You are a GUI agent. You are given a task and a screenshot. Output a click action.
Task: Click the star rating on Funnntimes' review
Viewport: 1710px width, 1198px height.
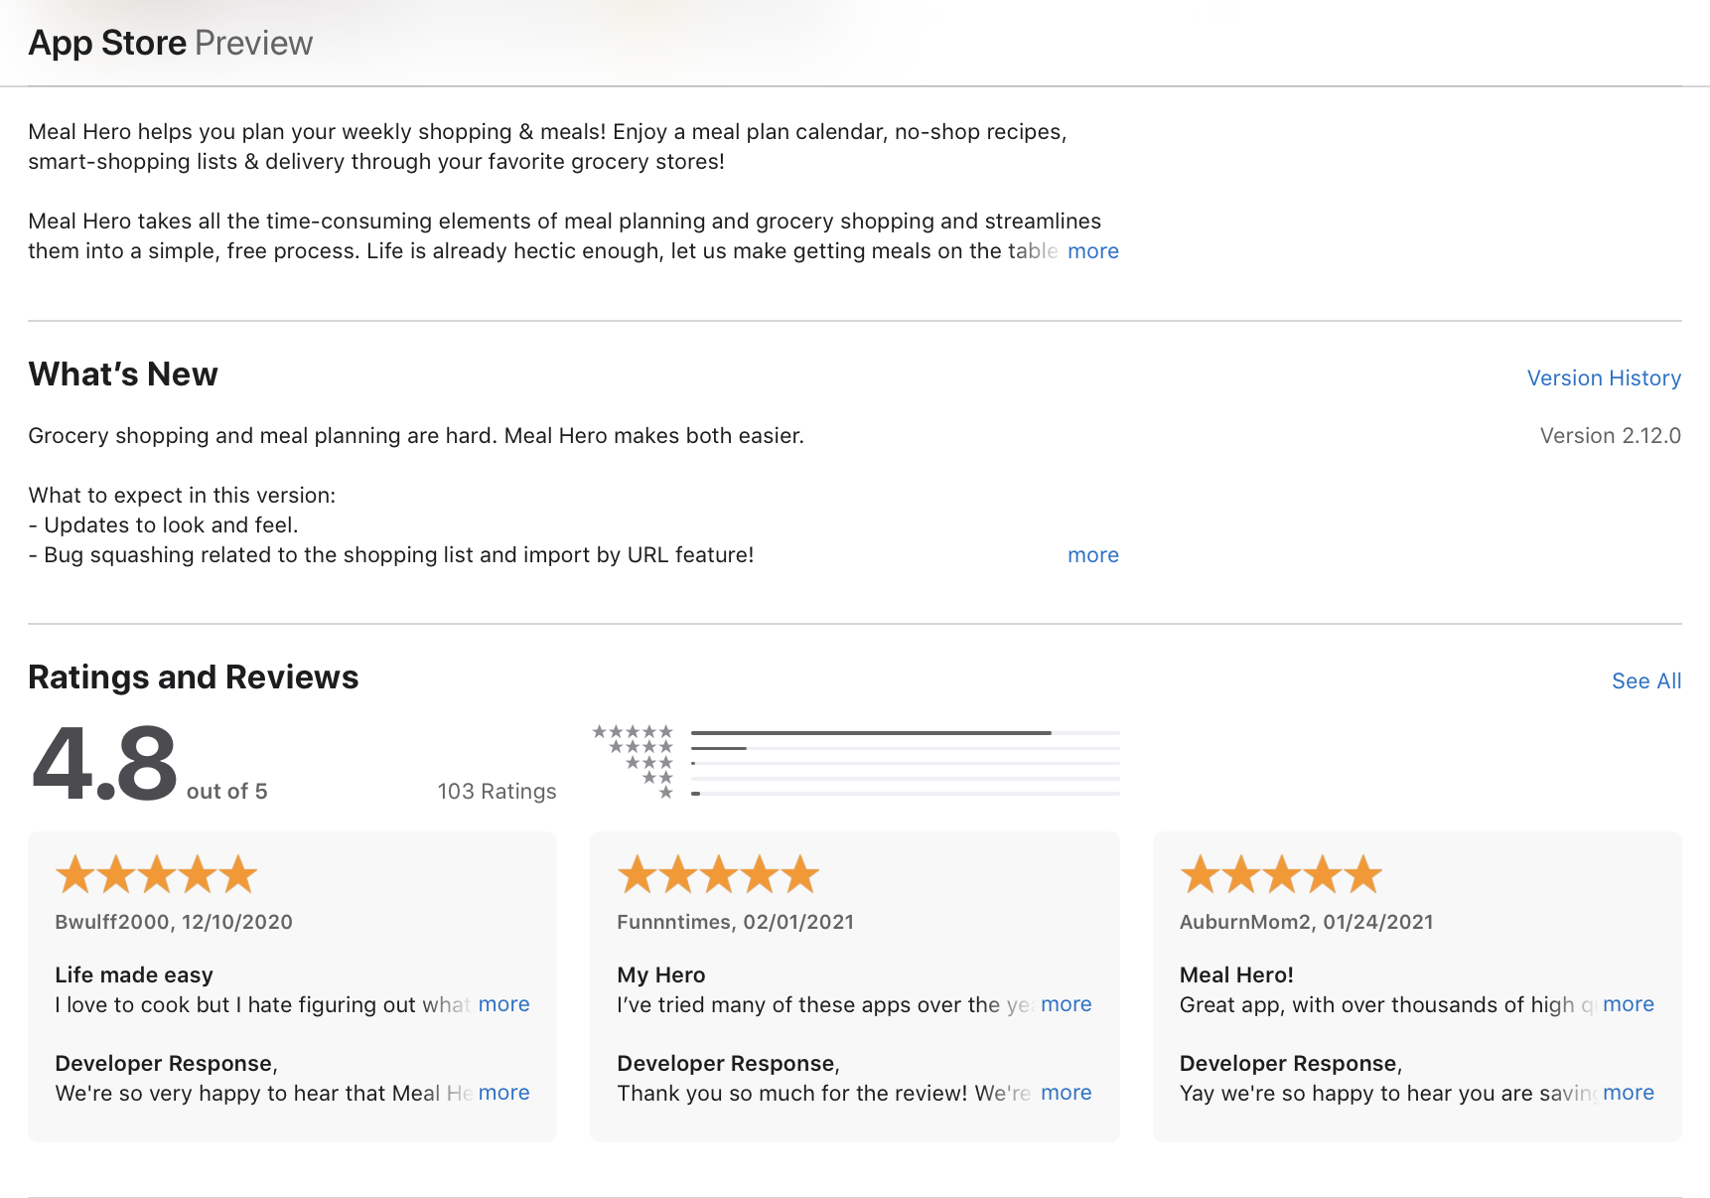(718, 875)
